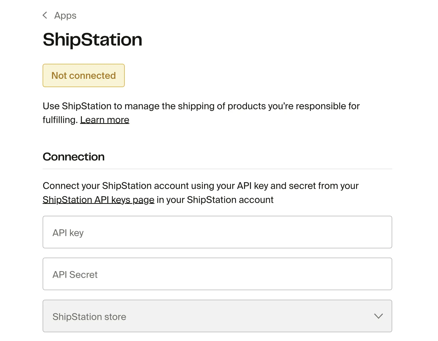Viewport: 438px width, 341px height.
Task: Click the Connection section header
Action: (x=73, y=157)
